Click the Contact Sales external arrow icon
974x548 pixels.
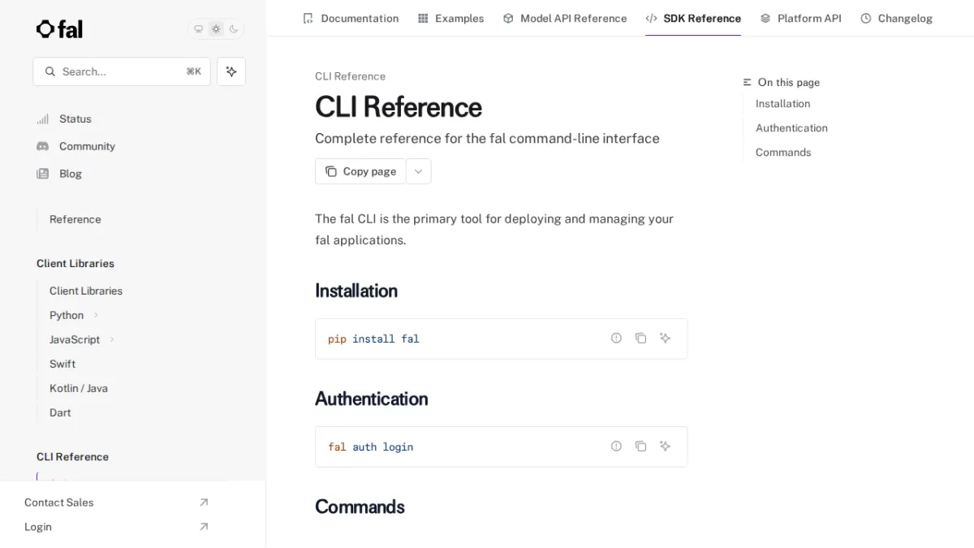(x=204, y=503)
